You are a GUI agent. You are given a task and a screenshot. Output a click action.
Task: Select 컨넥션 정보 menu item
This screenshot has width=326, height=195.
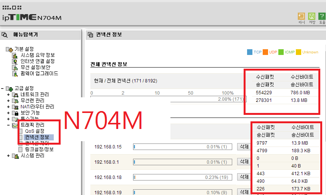click(x=39, y=137)
